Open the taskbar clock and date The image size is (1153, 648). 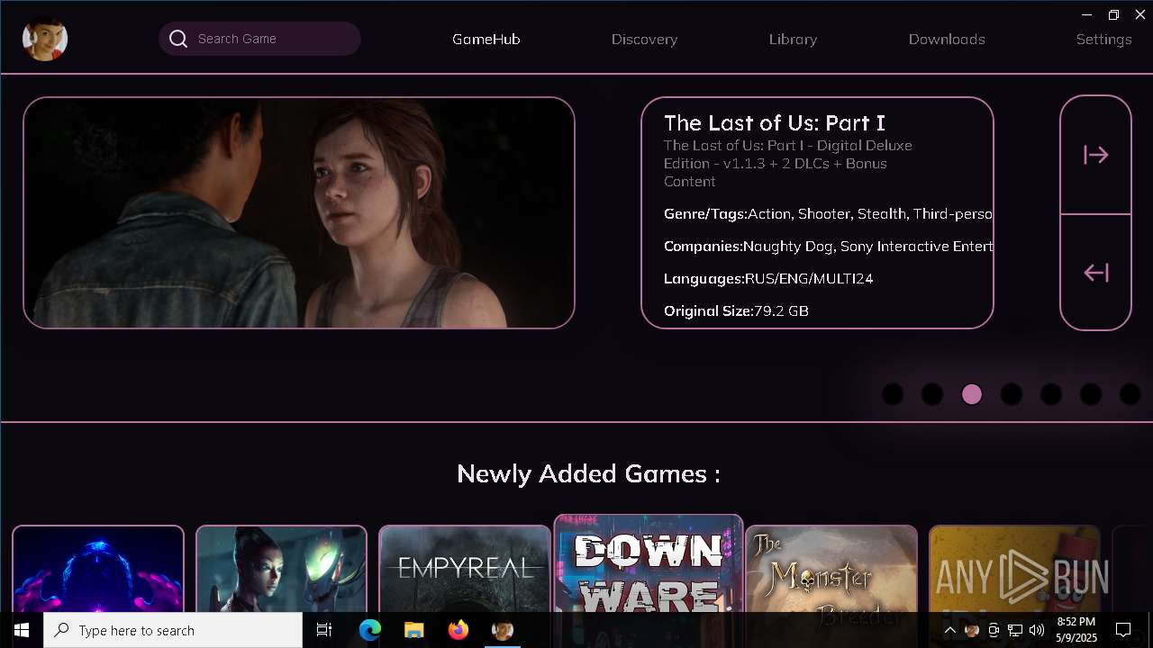(1076, 630)
